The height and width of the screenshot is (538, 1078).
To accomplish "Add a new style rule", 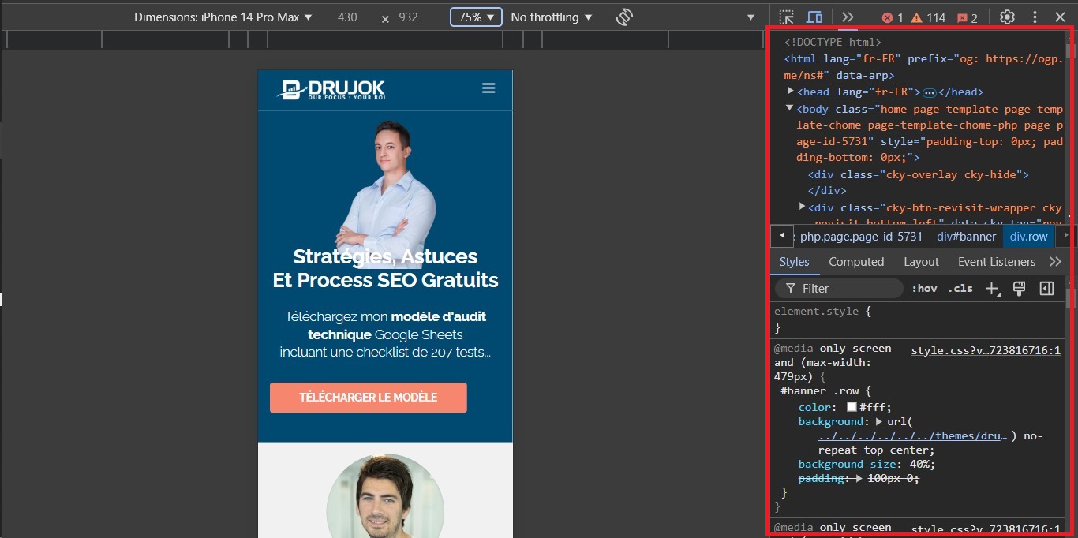I will 992,289.
